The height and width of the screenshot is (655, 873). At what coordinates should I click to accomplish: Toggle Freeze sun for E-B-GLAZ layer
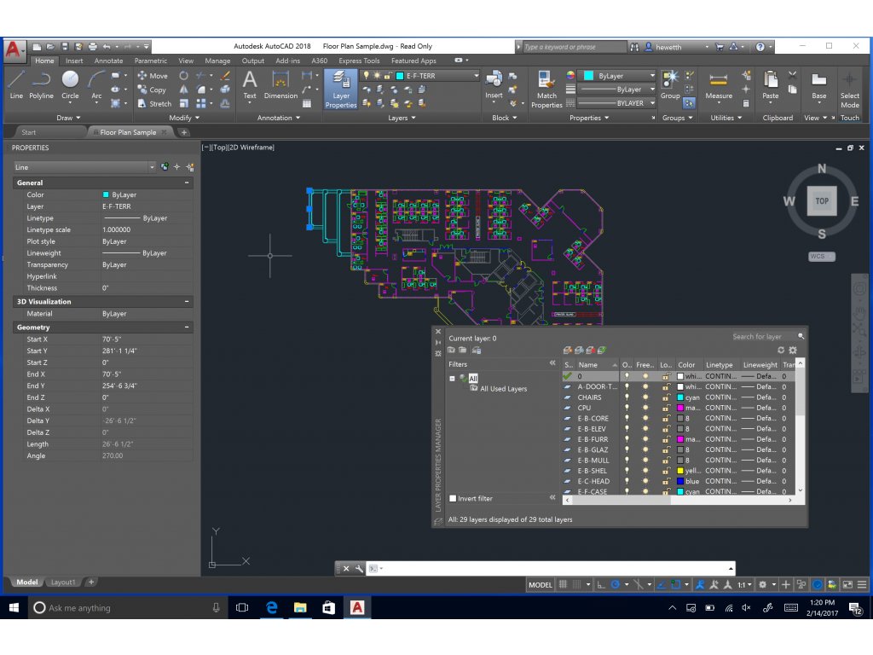[x=645, y=450]
